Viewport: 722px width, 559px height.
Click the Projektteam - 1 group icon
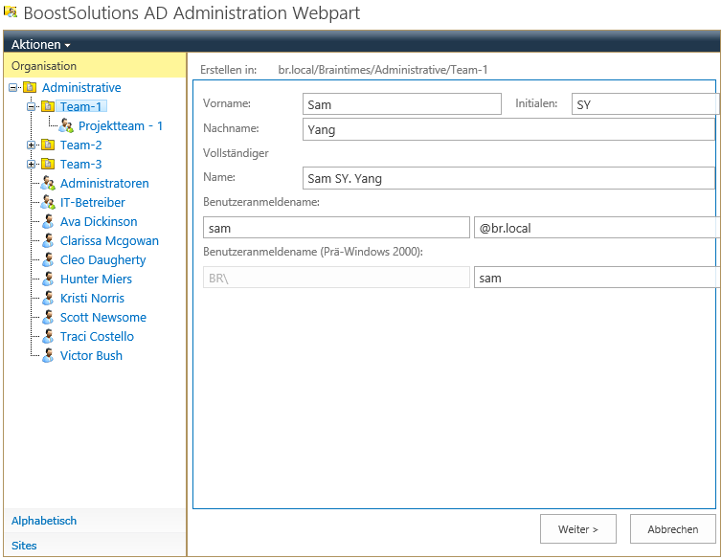[66, 125]
